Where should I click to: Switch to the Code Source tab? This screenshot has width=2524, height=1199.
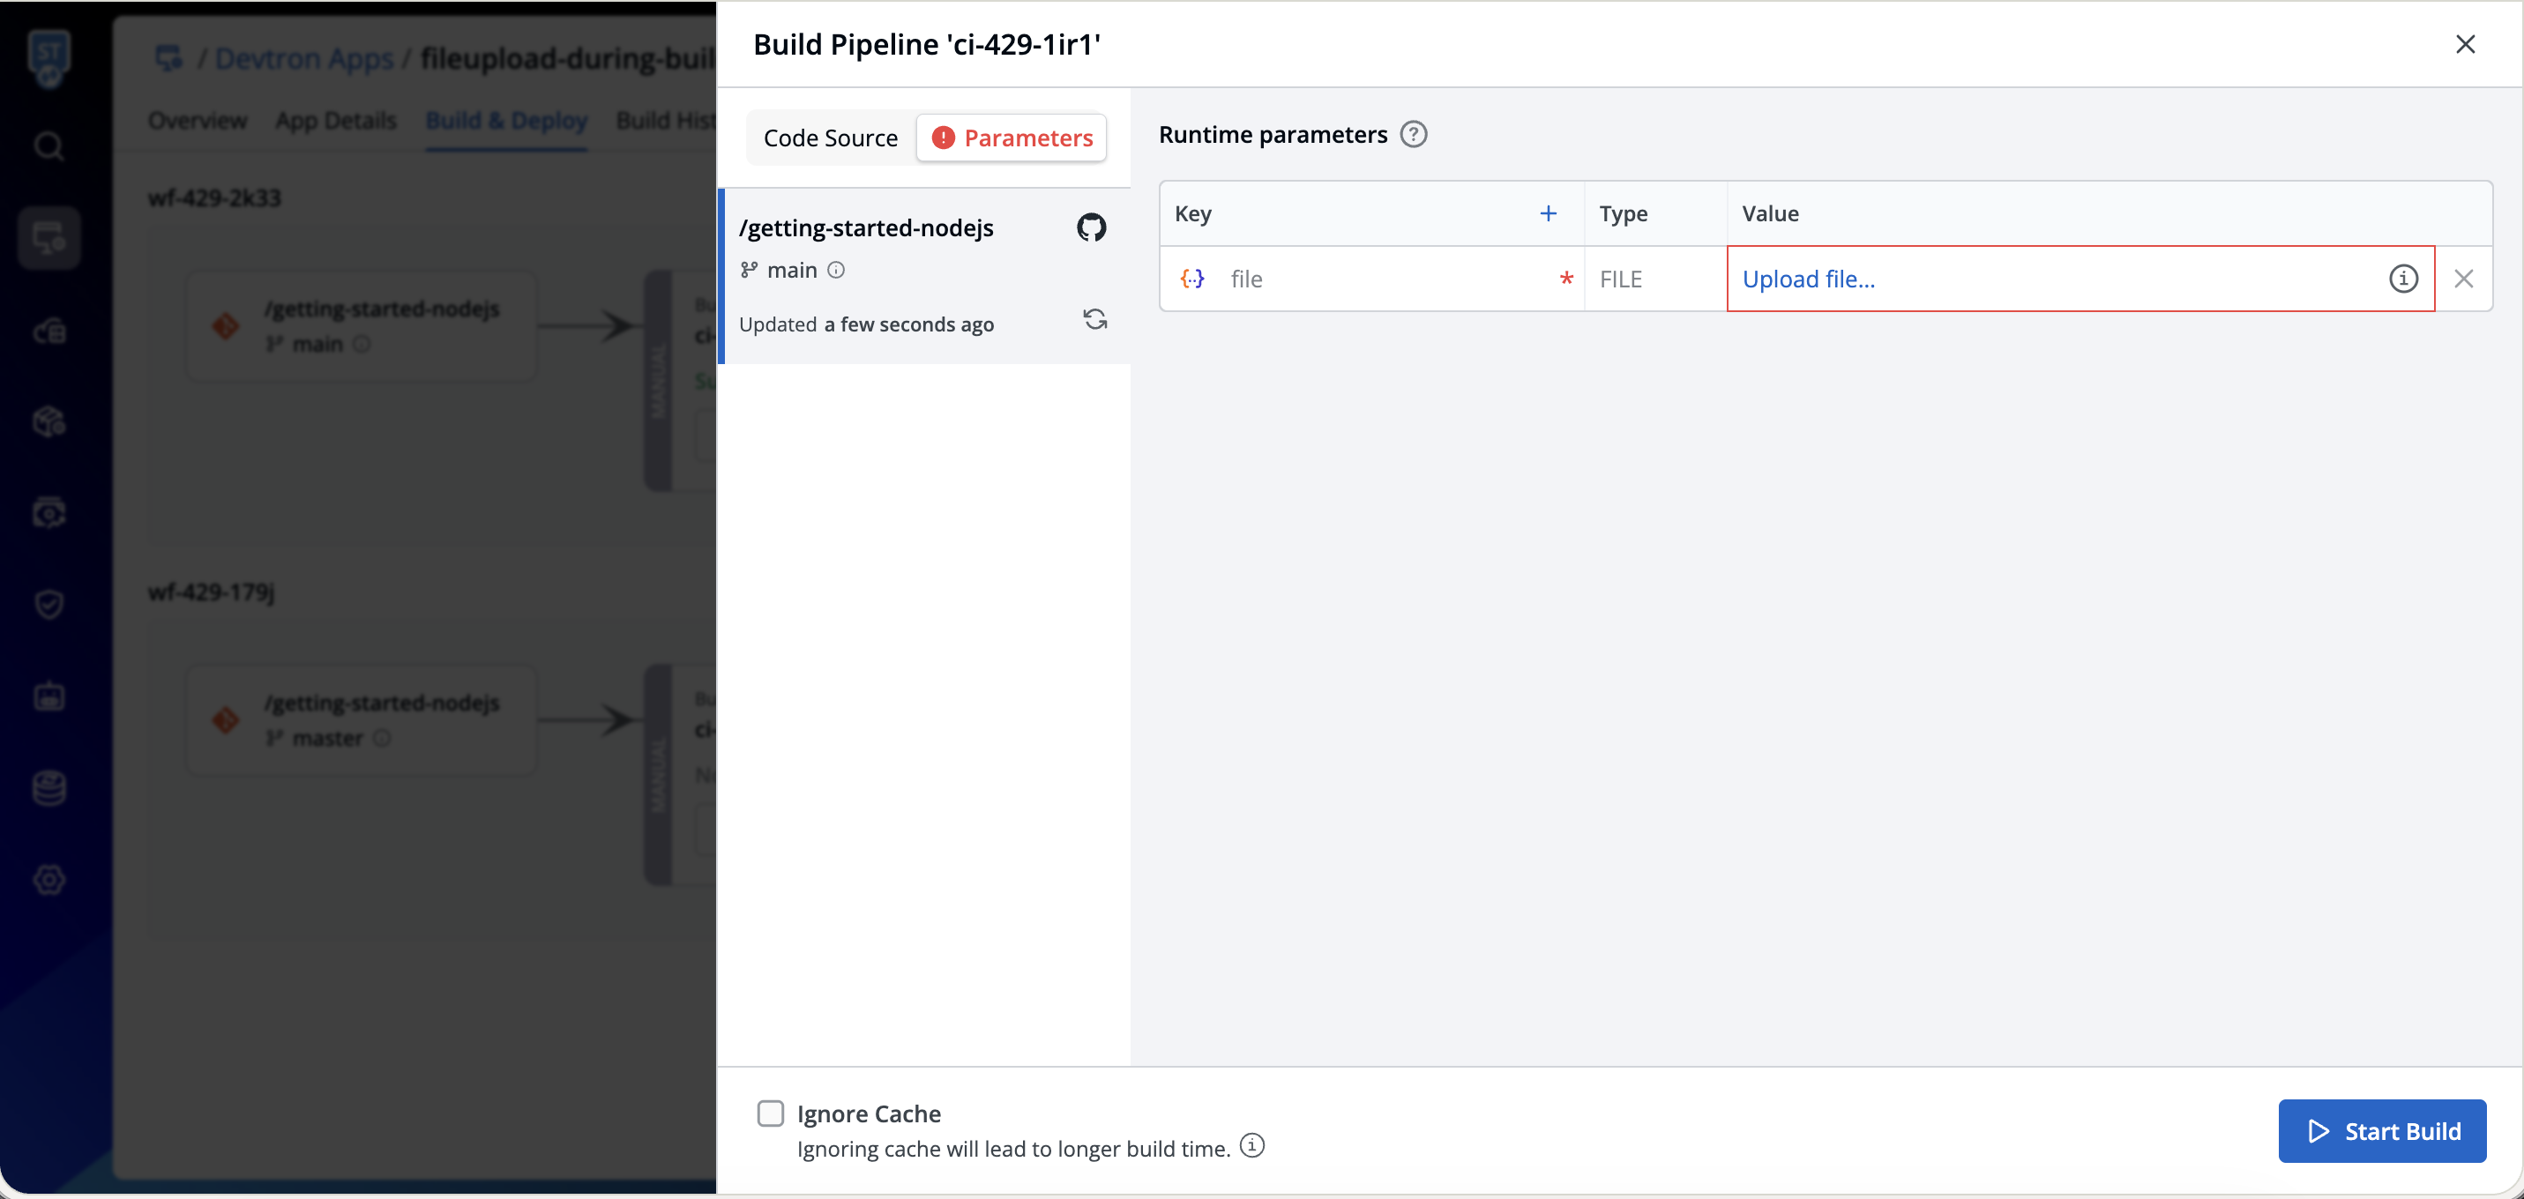click(x=830, y=138)
